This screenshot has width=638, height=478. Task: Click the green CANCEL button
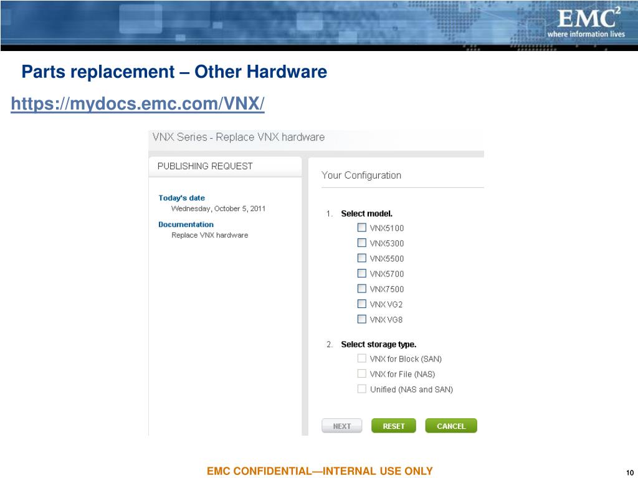coord(451,426)
